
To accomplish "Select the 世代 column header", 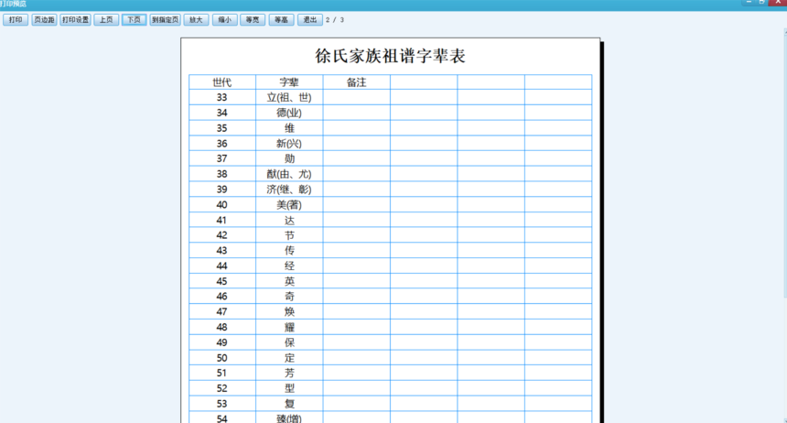I will (x=221, y=82).
